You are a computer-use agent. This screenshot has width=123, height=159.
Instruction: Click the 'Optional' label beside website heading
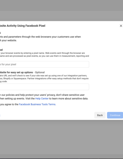[40, 72]
